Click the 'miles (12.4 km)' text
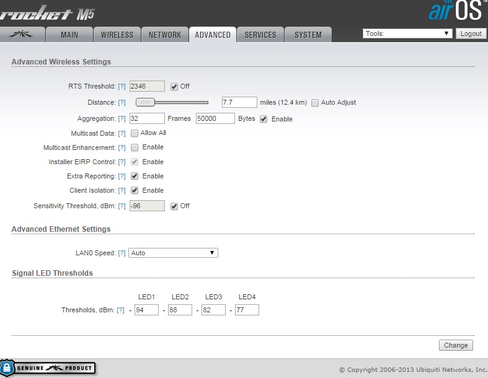 283,103
